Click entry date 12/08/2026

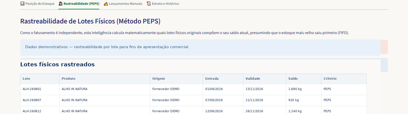tap(214, 111)
